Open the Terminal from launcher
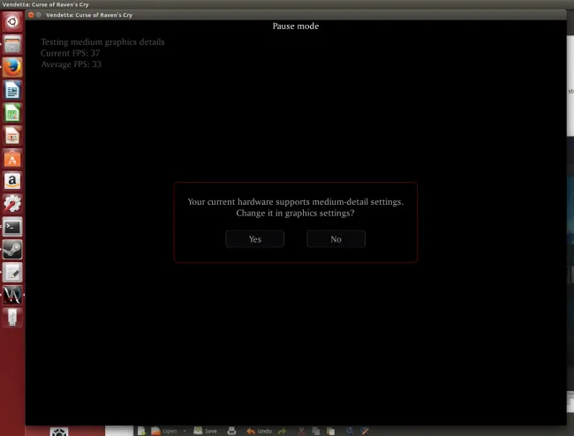The width and height of the screenshot is (574, 436). 12,227
